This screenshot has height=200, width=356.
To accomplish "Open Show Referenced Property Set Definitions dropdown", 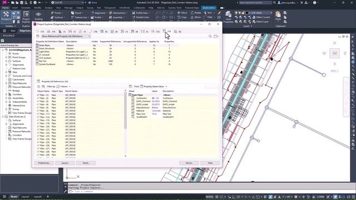I will 66,36.
